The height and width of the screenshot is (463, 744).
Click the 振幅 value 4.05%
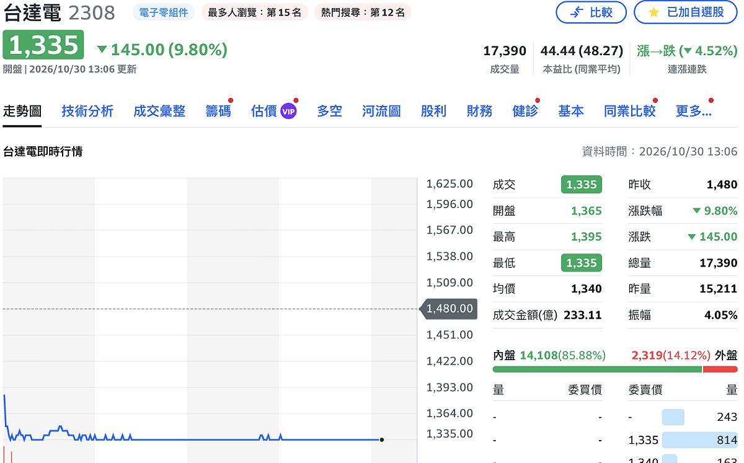pos(721,315)
